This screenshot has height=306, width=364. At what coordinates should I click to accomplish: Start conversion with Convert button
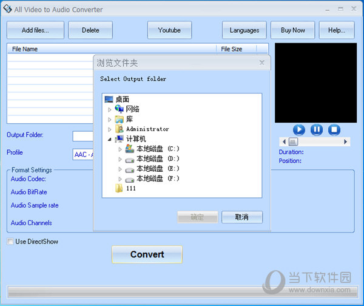pos(147,254)
